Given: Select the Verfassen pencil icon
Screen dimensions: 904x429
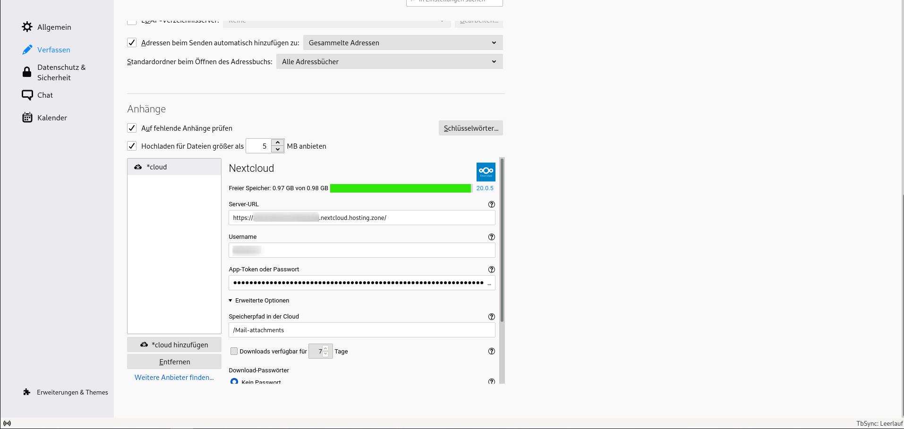Looking at the screenshot, I should [27, 50].
